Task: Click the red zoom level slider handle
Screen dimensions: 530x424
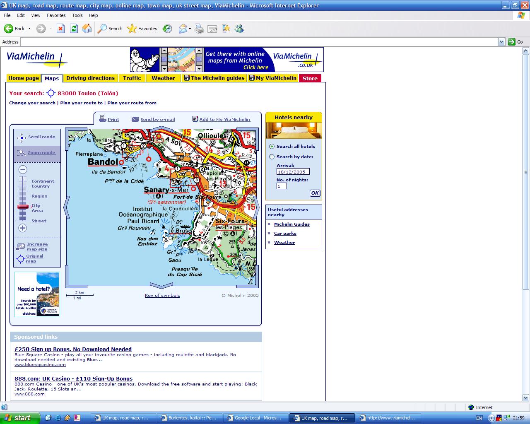Action: [x=23, y=207]
